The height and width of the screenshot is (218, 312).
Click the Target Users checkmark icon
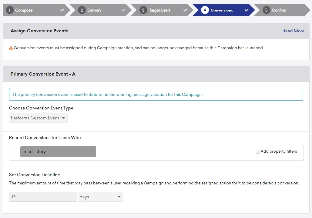[185, 10]
